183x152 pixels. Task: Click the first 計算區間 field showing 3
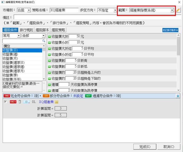[61, 108]
